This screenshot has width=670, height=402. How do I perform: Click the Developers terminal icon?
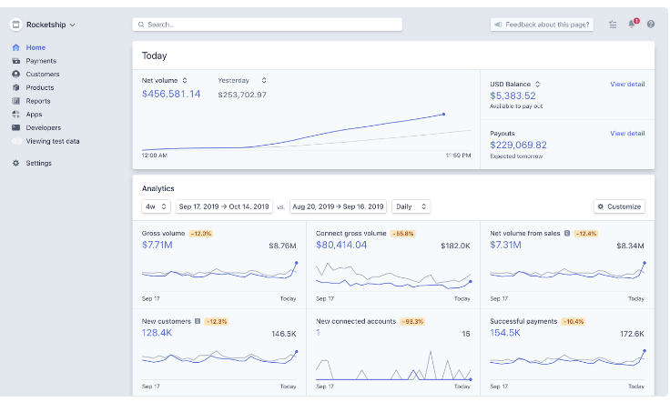[x=15, y=127]
